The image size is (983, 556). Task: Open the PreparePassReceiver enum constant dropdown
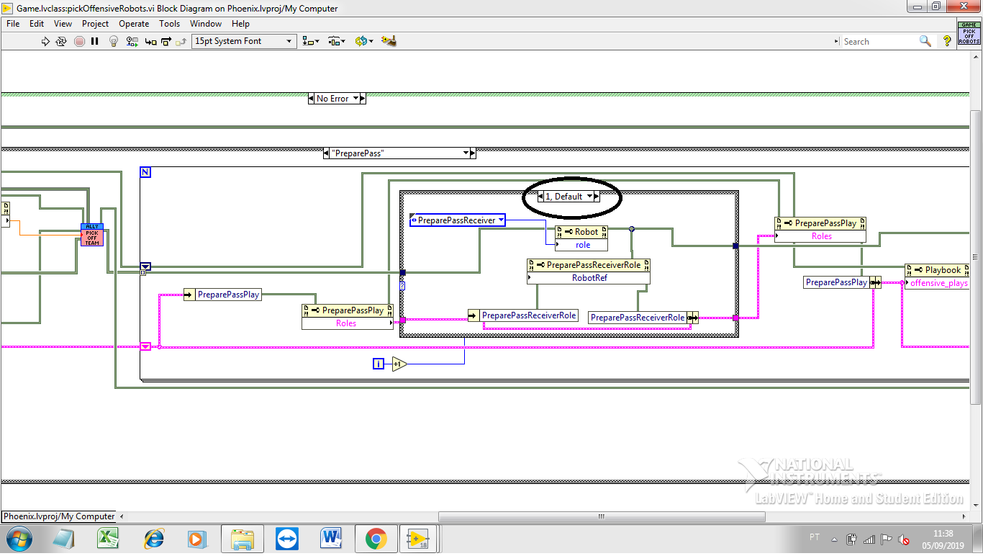[501, 220]
